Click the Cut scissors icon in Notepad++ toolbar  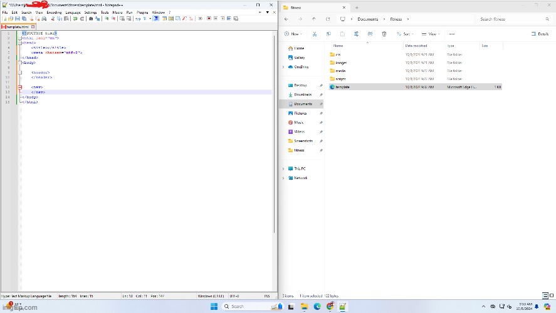pyautogui.click(x=53, y=18)
